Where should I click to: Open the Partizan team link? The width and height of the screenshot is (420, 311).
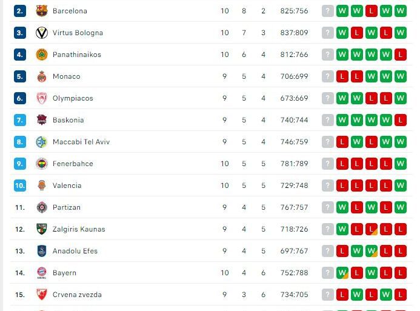[x=66, y=207]
